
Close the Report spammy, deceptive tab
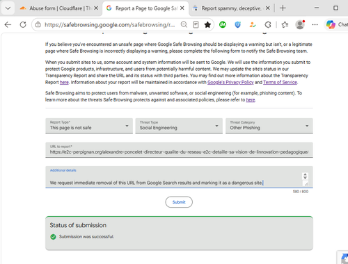pos(267,8)
